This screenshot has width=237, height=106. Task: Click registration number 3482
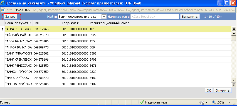(x=93, y=78)
